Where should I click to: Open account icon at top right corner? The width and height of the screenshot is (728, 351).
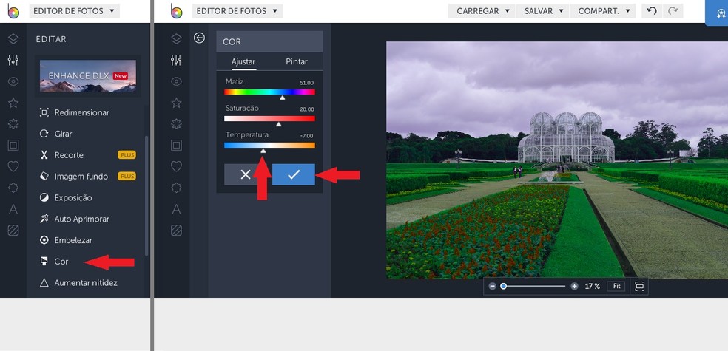point(718,13)
